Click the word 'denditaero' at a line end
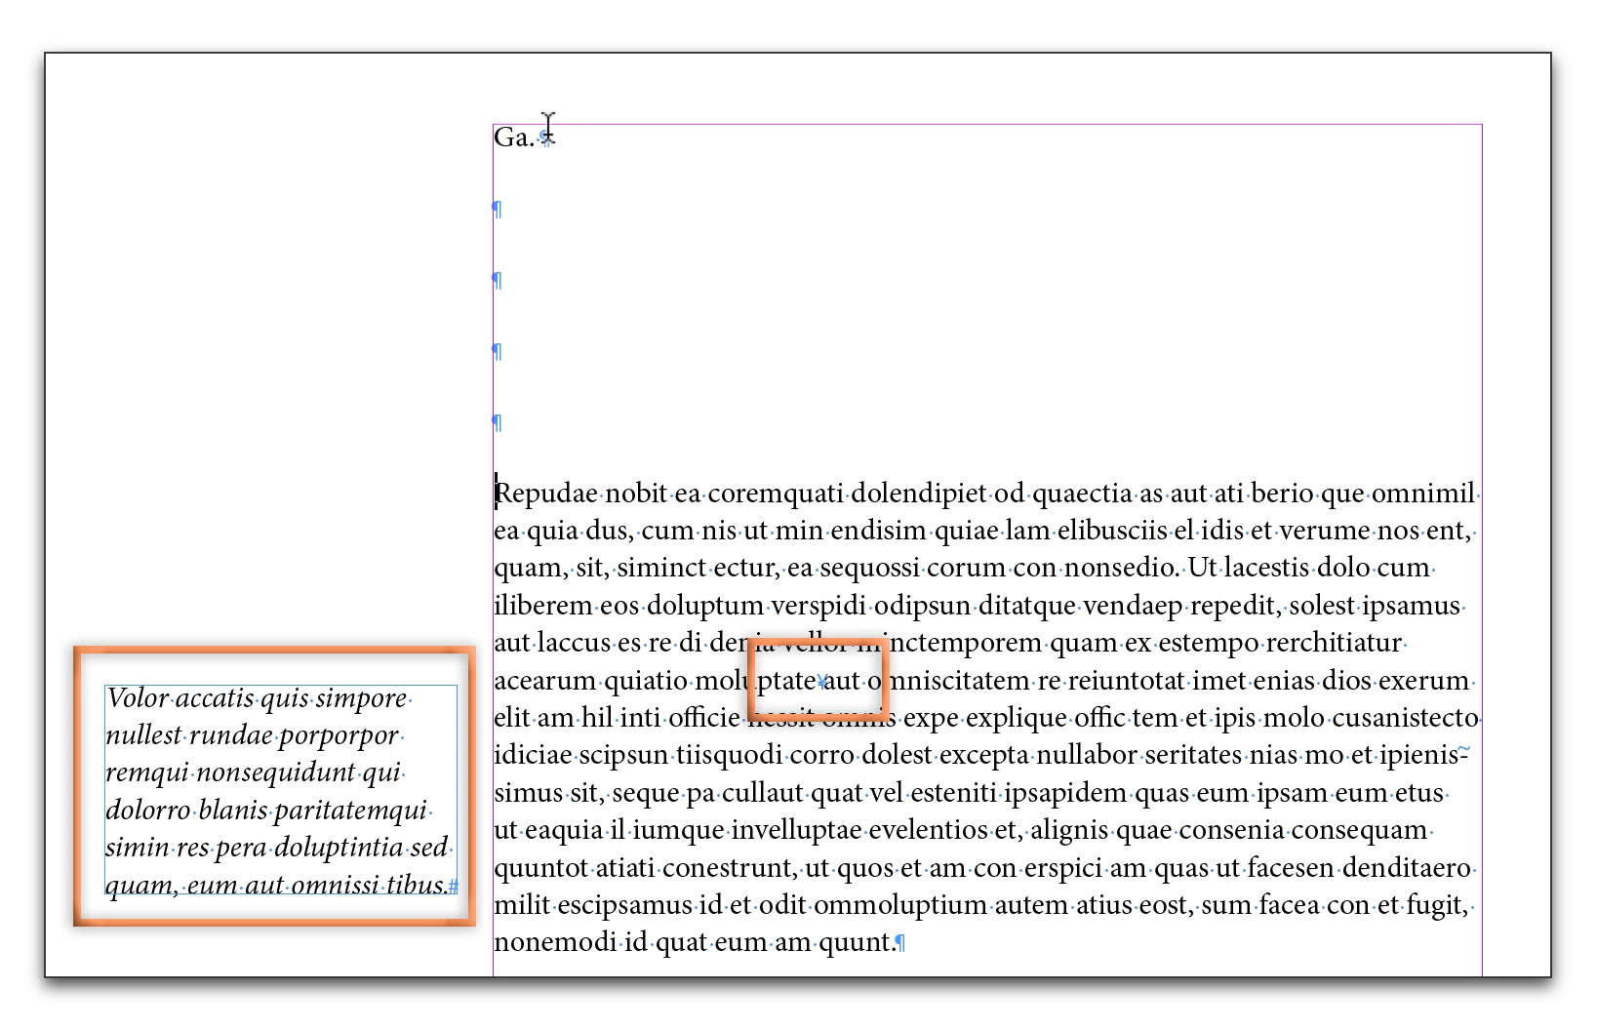This screenshot has height=1029, width=1597. tap(1407, 868)
